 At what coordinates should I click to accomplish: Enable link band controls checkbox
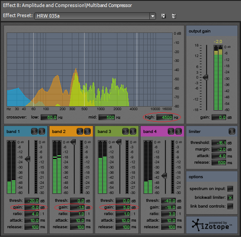pyautogui.click(x=230, y=206)
